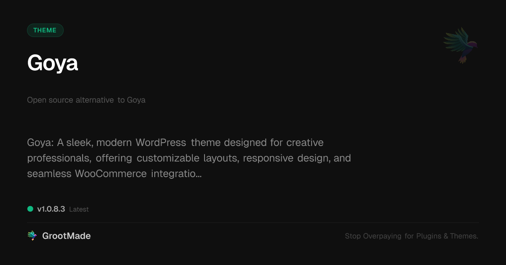Expand the truncated 'integratio…' description ending
The height and width of the screenshot is (265, 506).
pos(176,174)
